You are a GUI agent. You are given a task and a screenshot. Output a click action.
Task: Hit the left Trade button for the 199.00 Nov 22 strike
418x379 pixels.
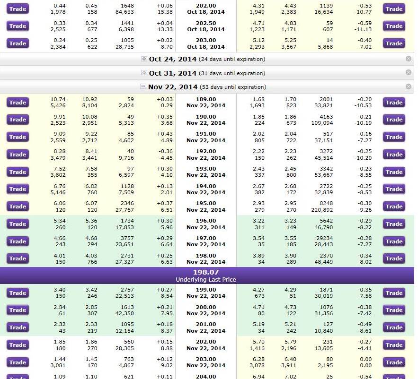[x=18, y=293]
